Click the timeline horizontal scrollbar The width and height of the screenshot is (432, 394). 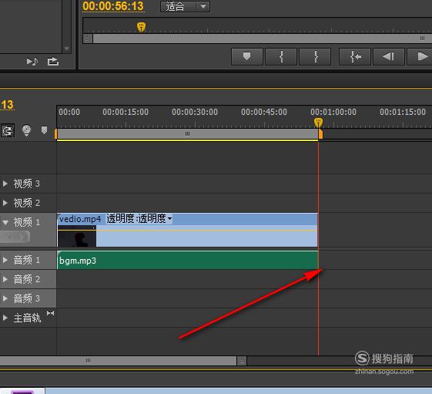point(119,360)
